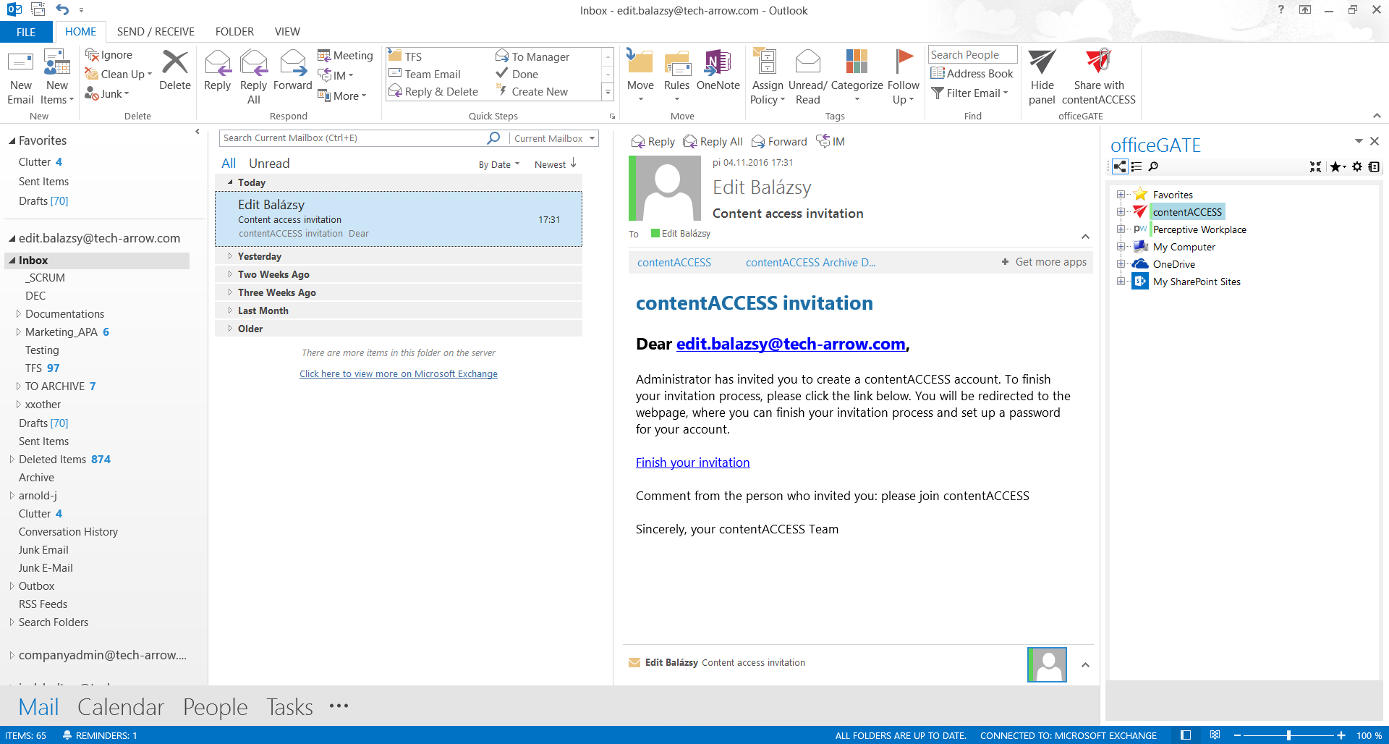This screenshot has width=1389, height=744.
Task: Click the Normal view status bar icon
Action: pyautogui.click(x=1186, y=735)
